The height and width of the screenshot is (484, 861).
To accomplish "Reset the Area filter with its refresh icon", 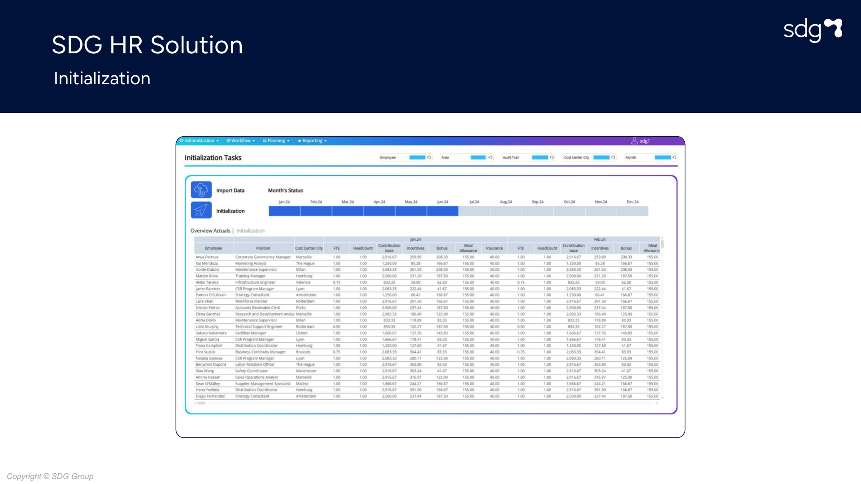I will 491,157.
